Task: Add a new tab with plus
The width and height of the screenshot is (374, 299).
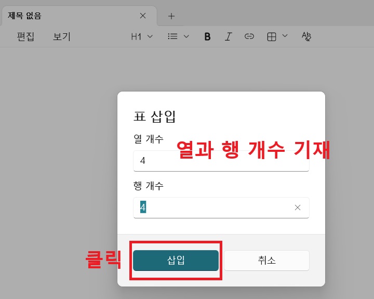Action: 171,16
